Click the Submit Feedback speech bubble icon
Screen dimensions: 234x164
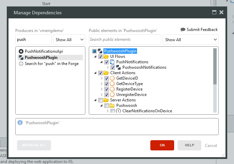tap(183, 30)
